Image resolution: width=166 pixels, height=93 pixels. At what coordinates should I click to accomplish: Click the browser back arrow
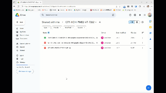click(x=14, y=6)
